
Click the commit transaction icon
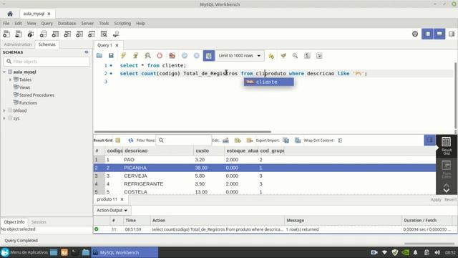click(x=185, y=56)
